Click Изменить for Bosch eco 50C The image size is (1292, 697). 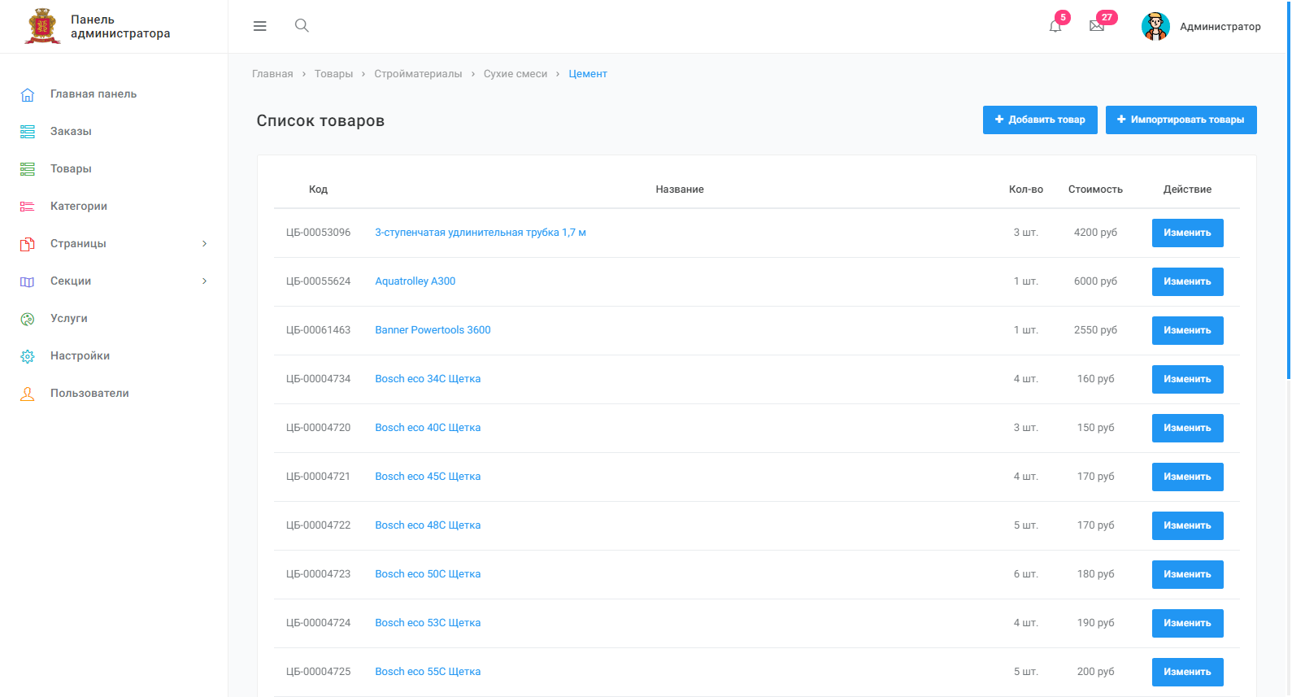[1187, 574]
